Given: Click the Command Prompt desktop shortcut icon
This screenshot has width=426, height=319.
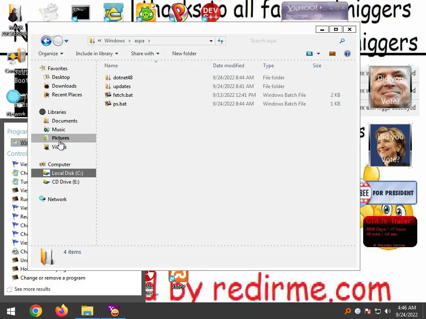Looking at the screenshot, I should pos(80,12).
